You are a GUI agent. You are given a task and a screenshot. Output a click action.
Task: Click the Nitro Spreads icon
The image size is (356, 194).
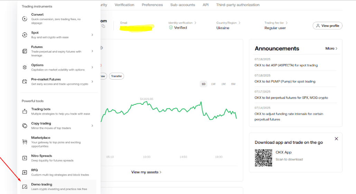point(25,158)
